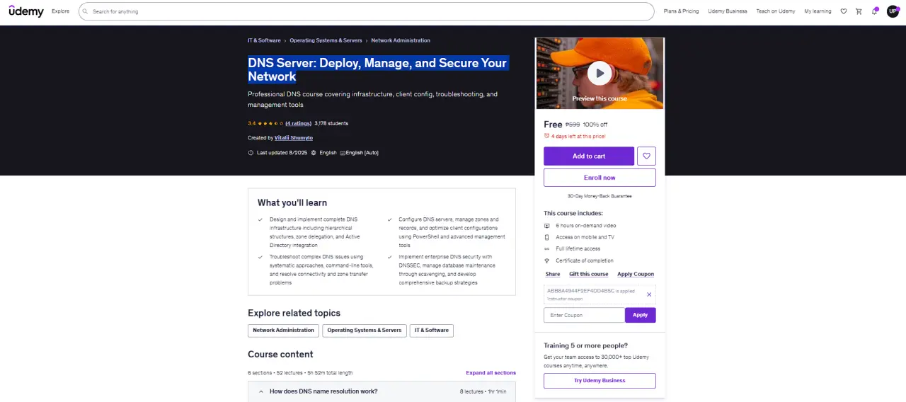Click the Add to cart button
This screenshot has width=906, height=402.
tap(589, 156)
